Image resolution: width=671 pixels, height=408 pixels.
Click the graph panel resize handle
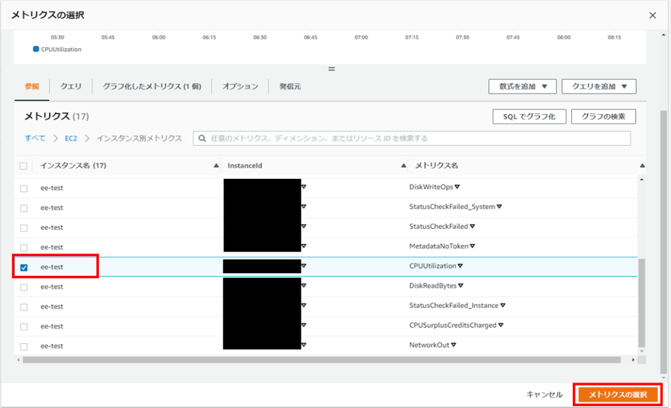(331, 69)
